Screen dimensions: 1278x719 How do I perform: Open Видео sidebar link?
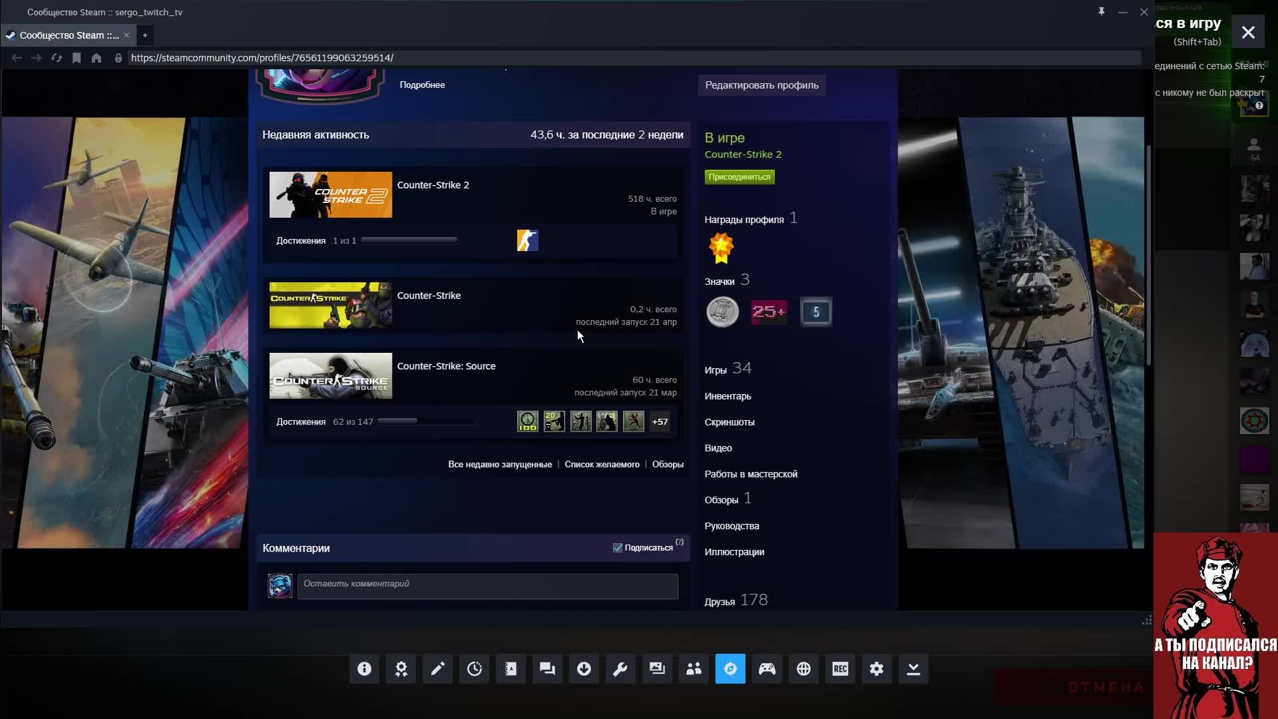click(718, 448)
